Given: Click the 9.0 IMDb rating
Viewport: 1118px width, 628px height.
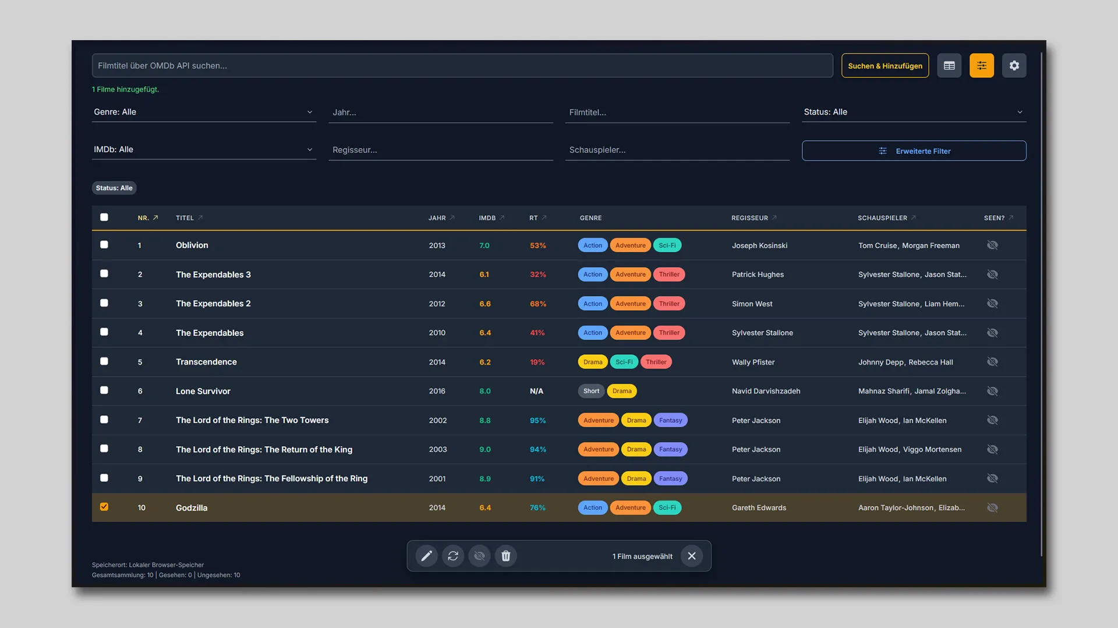Looking at the screenshot, I should tap(485, 449).
